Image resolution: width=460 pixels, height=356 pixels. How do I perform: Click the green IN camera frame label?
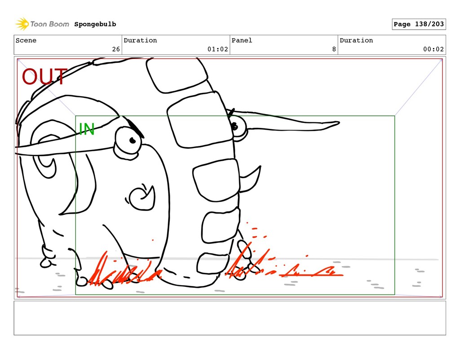87,129
